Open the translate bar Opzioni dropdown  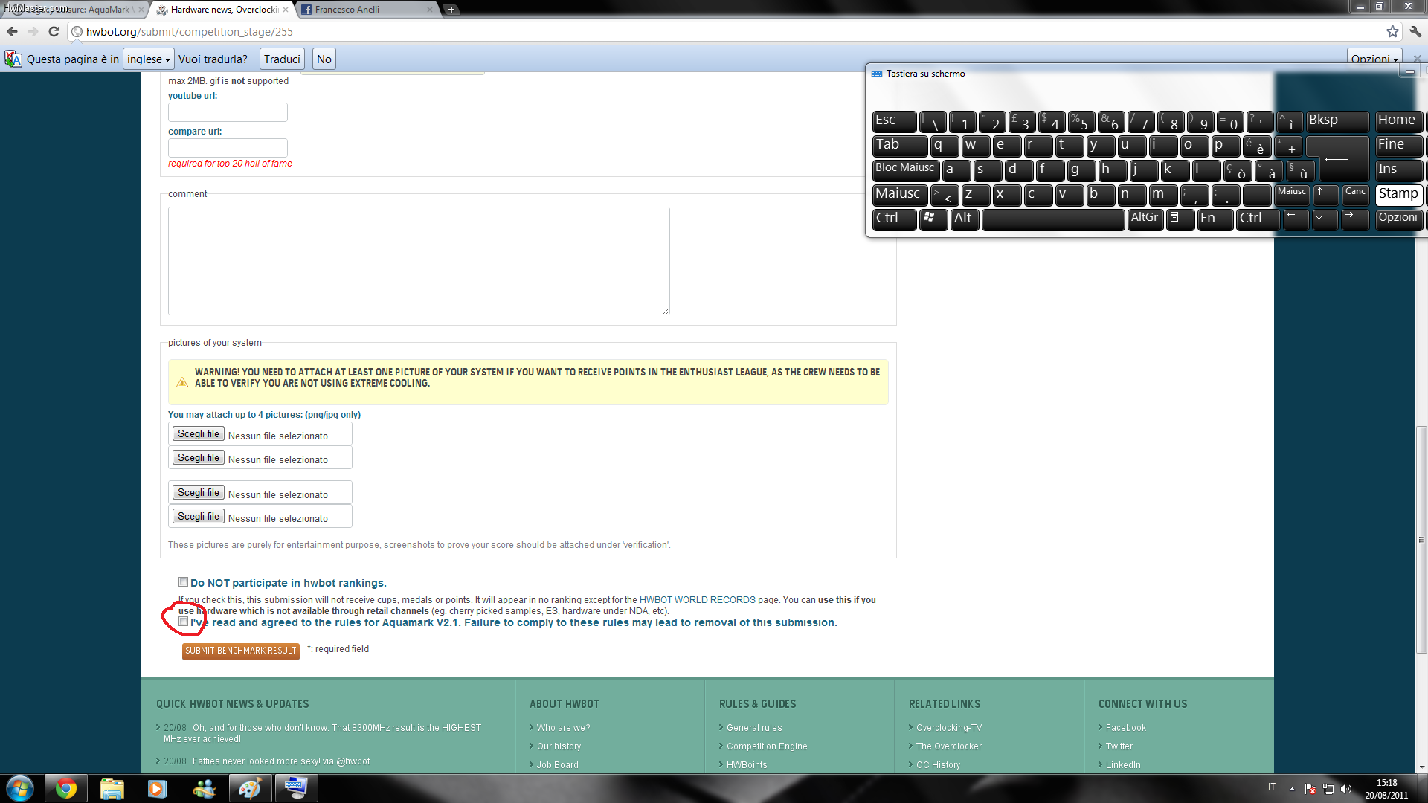tap(1374, 59)
